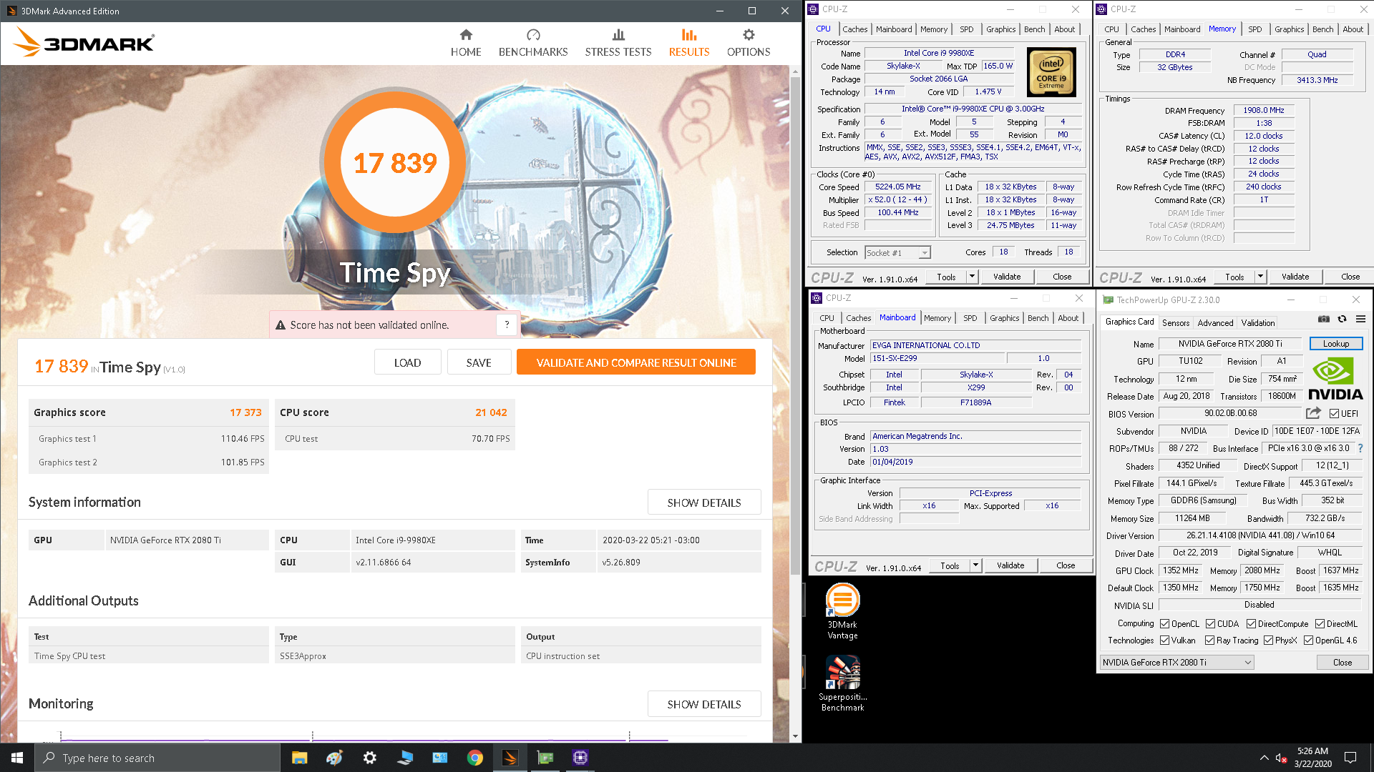Open the BENCHMARKS section in 3DMark
This screenshot has height=772, width=1374.
[x=533, y=43]
